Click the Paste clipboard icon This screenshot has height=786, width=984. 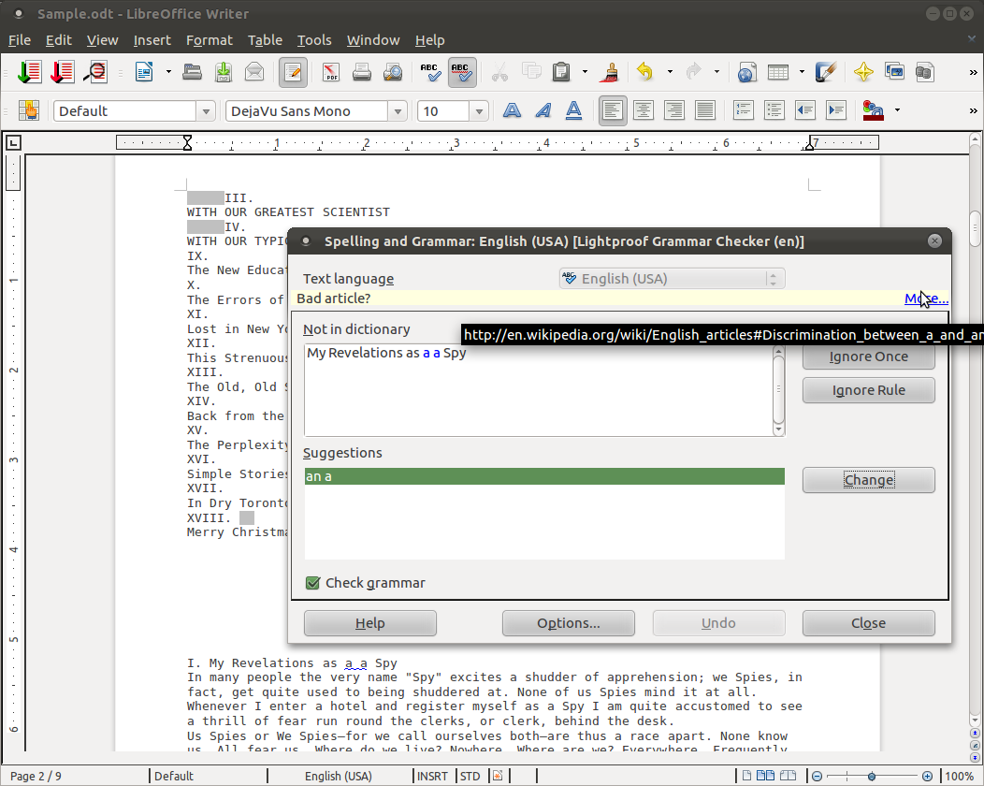(561, 72)
